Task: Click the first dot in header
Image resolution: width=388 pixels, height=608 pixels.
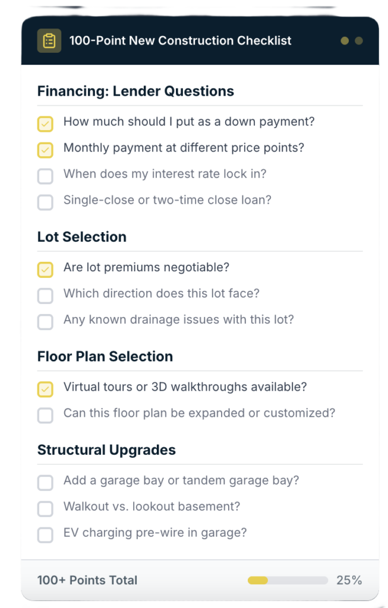Action: pos(345,41)
